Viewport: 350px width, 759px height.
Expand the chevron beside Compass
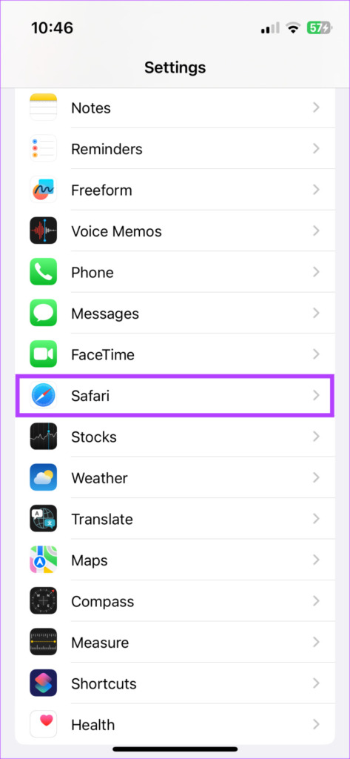pyautogui.click(x=316, y=601)
